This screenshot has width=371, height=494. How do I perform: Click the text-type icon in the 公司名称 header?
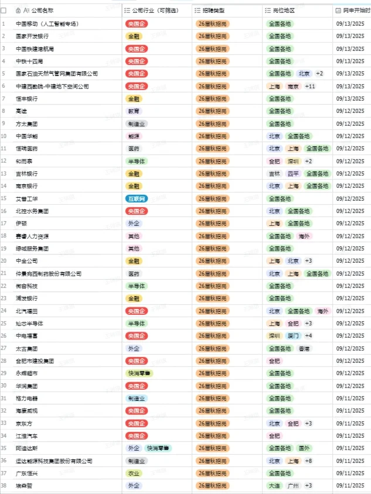[26, 11]
